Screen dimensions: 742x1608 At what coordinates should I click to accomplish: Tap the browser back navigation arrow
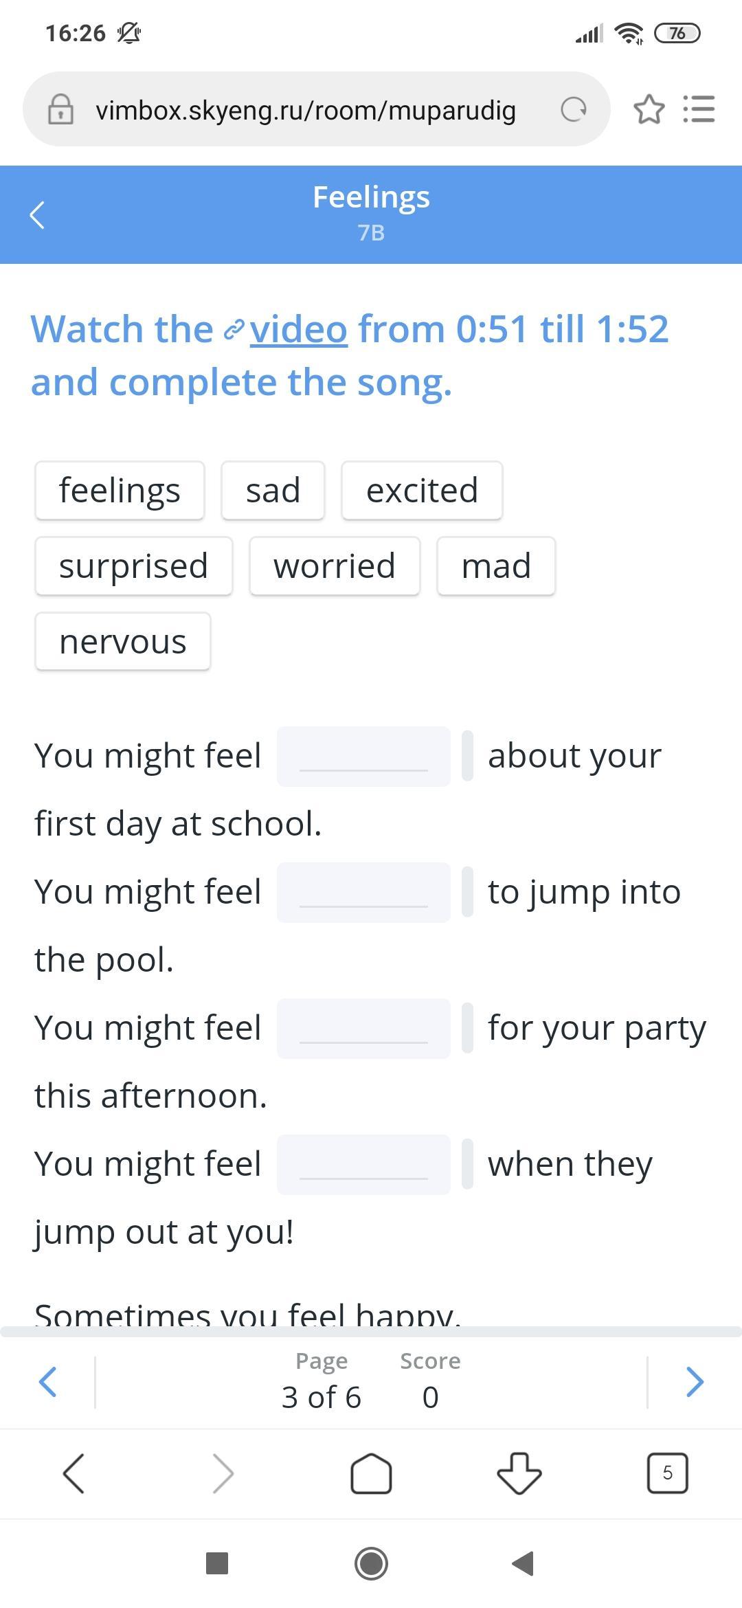pos(74,1473)
